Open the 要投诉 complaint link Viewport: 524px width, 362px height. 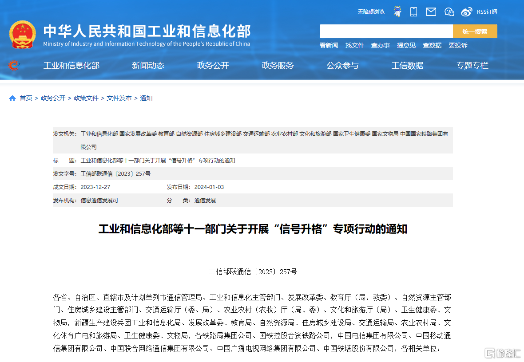pyautogui.click(x=458, y=45)
